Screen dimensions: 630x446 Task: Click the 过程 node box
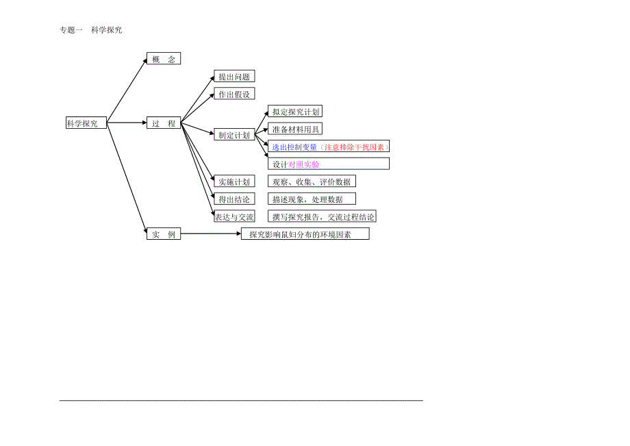pyautogui.click(x=164, y=123)
